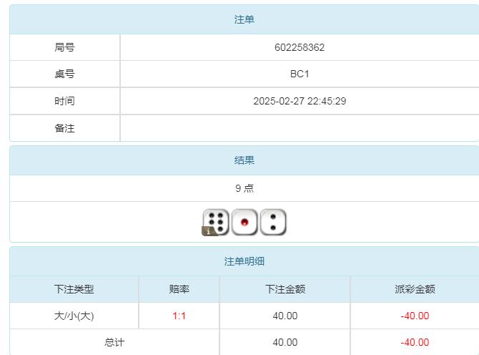Click the red one-dot dice
Image resolution: width=479 pixels, height=355 pixels.
pos(245,223)
